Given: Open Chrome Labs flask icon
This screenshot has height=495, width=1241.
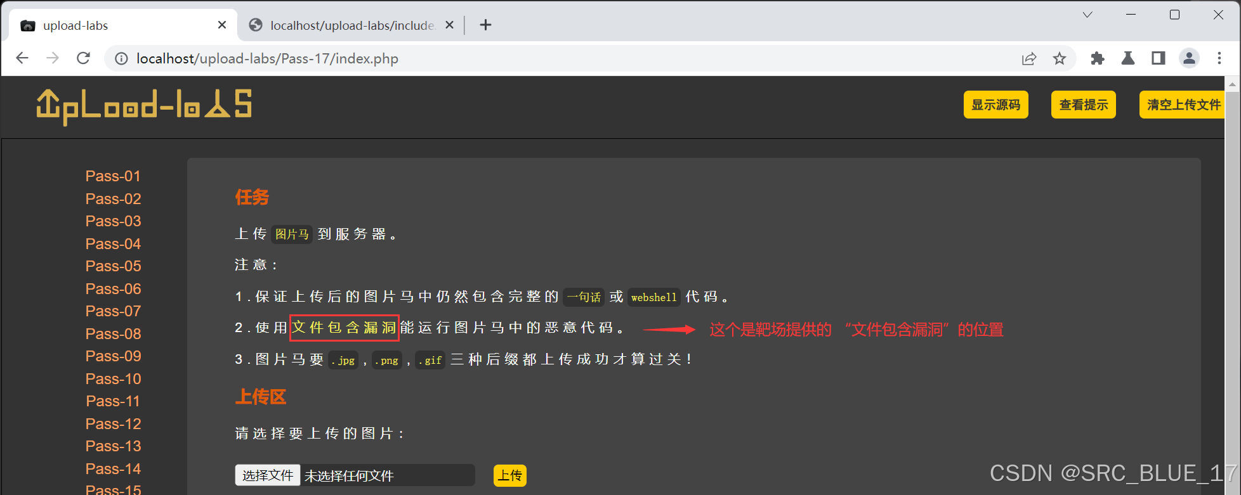Looking at the screenshot, I should point(1128,59).
